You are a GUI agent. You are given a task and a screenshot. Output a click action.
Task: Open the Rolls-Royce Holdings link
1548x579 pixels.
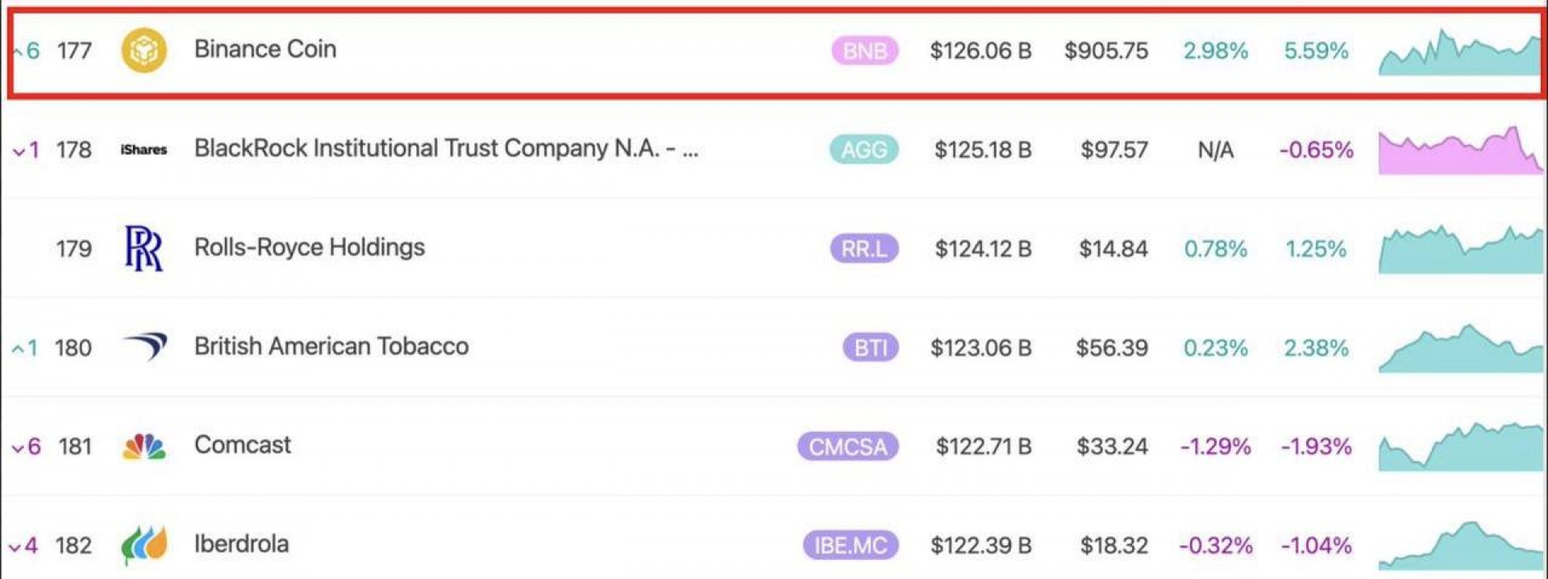(x=310, y=247)
